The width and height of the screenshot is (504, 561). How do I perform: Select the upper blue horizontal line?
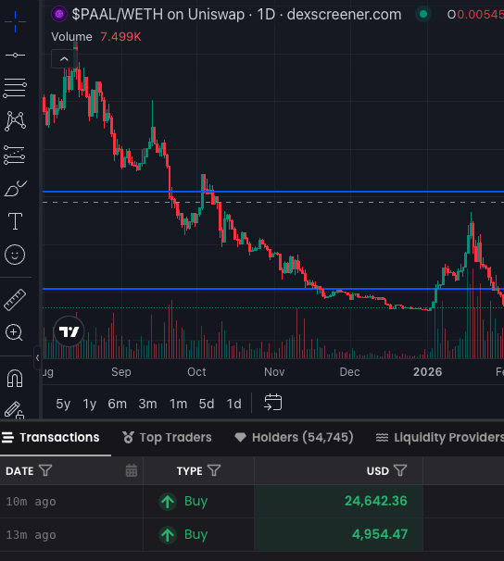coord(273,192)
